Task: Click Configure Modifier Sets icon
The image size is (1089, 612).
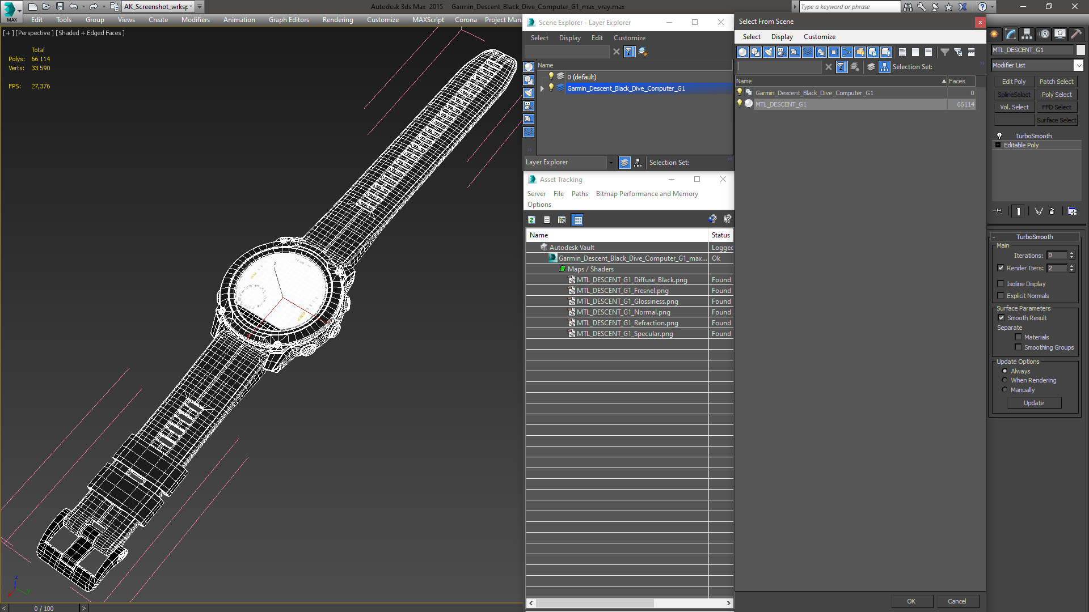Action: [x=1072, y=211]
